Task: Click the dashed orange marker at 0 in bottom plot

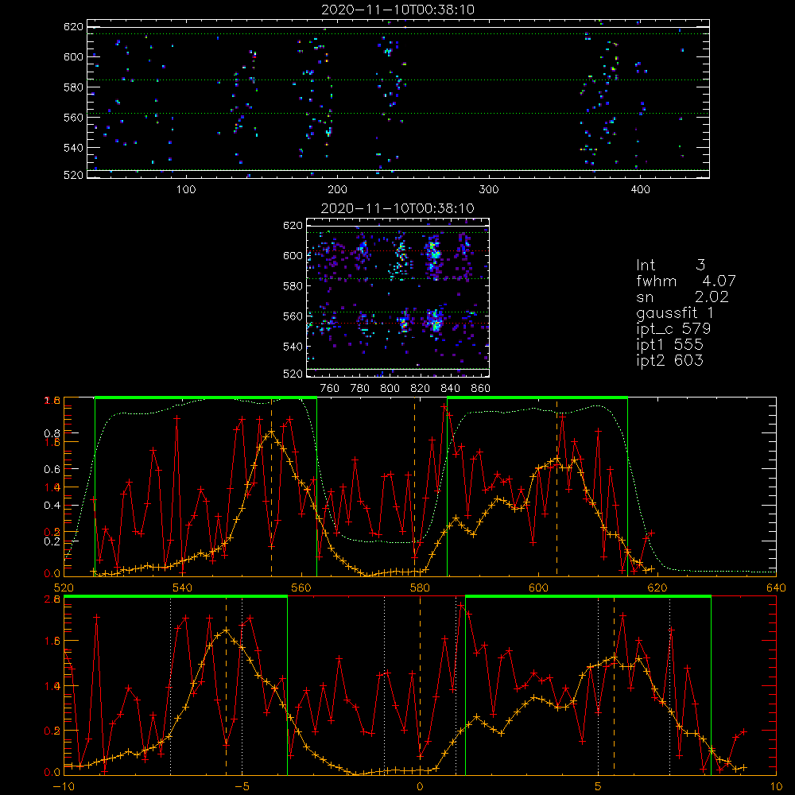Action: point(420,684)
